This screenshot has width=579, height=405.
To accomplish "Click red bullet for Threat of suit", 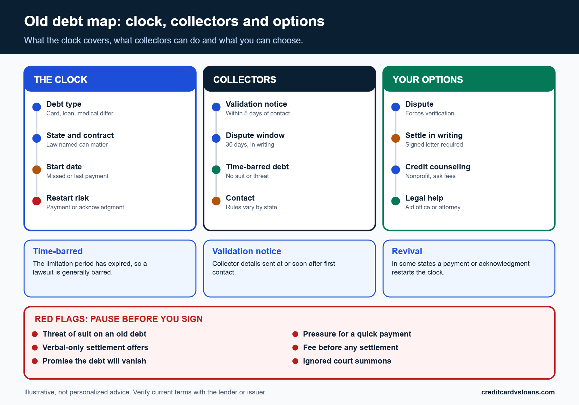I will (35, 334).
